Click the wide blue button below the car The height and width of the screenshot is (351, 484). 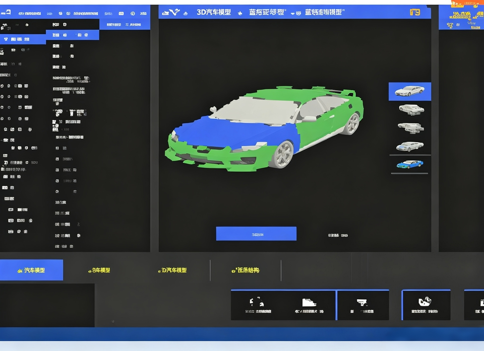(x=256, y=234)
